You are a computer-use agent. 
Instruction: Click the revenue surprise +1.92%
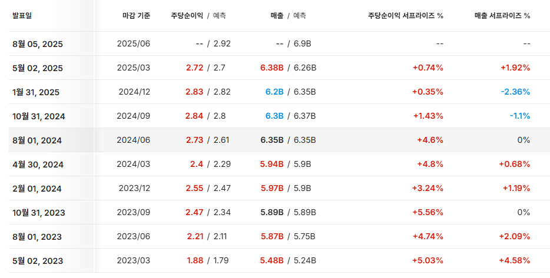pyautogui.click(x=515, y=68)
